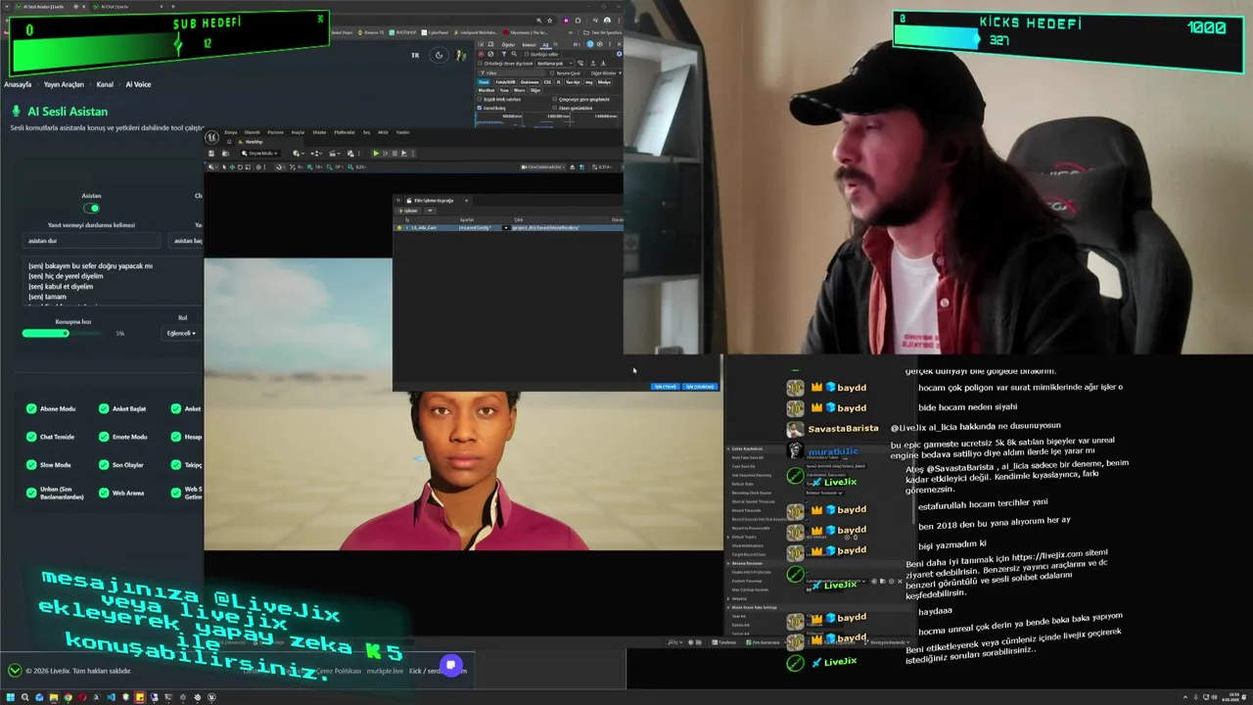Open Unreal Dosya menu
Image resolution: width=1253 pixels, height=705 pixels.
(x=231, y=132)
